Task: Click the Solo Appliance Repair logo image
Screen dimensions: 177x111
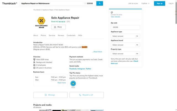Action: (x=41, y=22)
